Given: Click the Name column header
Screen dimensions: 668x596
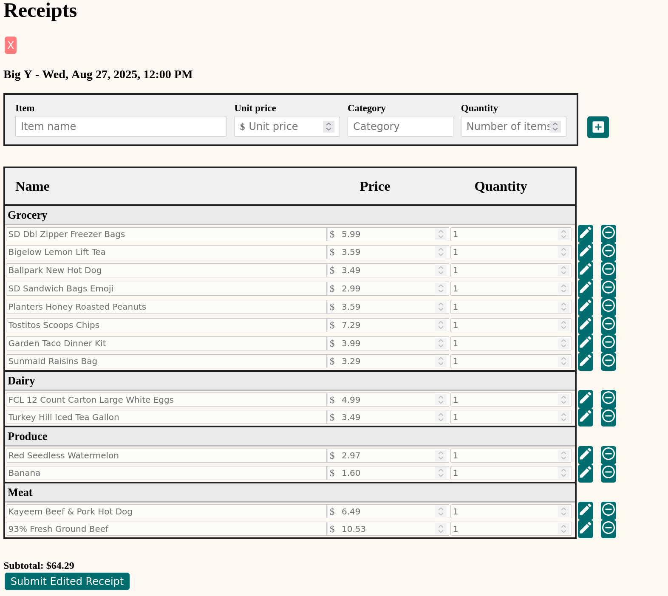Looking at the screenshot, I should 32,186.
